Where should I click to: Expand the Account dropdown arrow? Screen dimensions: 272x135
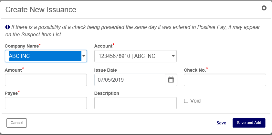[173, 56]
